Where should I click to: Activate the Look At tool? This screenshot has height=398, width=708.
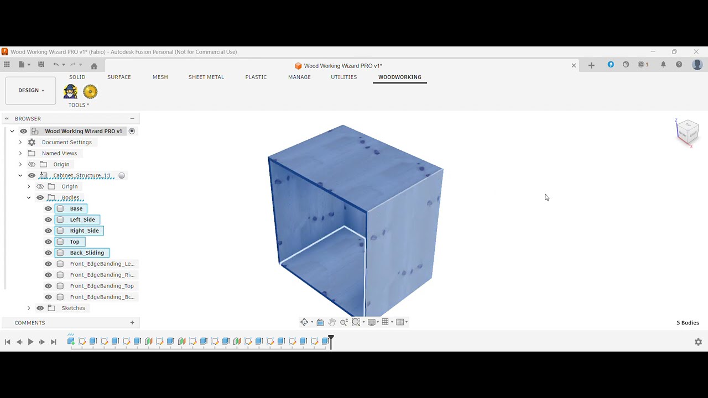click(x=320, y=322)
